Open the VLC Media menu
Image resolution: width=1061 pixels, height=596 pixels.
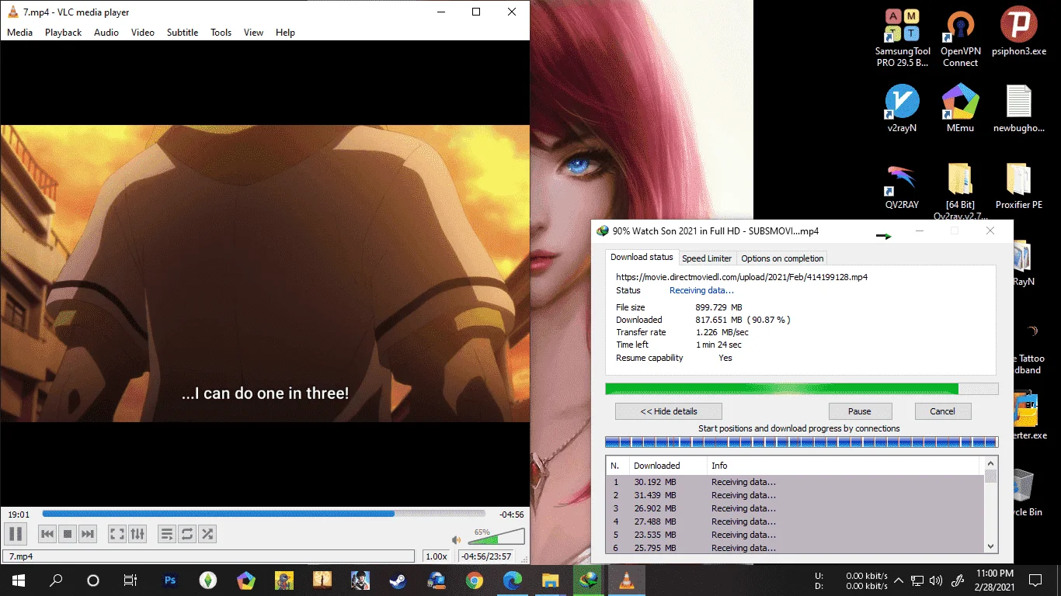tap(20, 33)
